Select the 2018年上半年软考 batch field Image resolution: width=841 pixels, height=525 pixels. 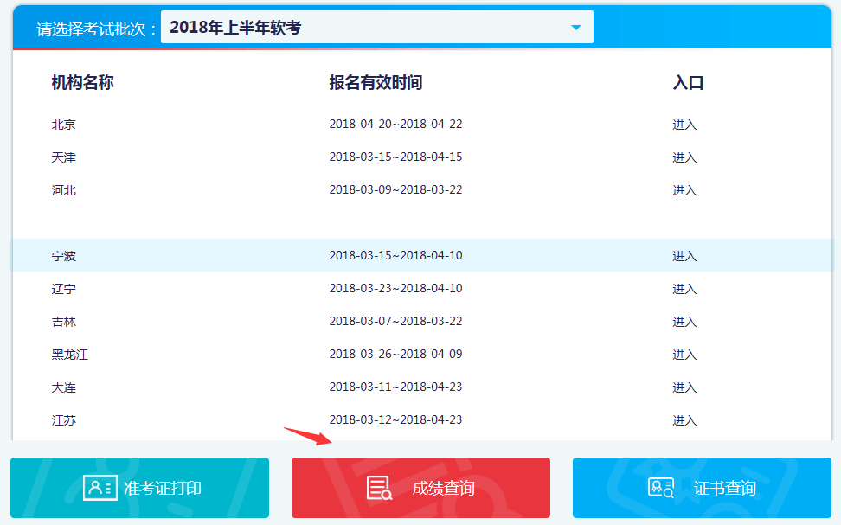point(377,27)
